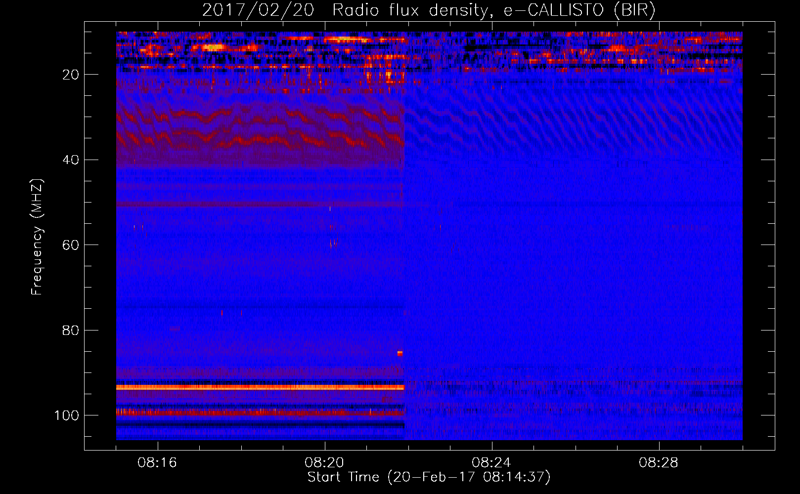Click the small red-orange spot near 85 MHz
The height and width of the screenshot is (494, 800).
click(400, 353)
